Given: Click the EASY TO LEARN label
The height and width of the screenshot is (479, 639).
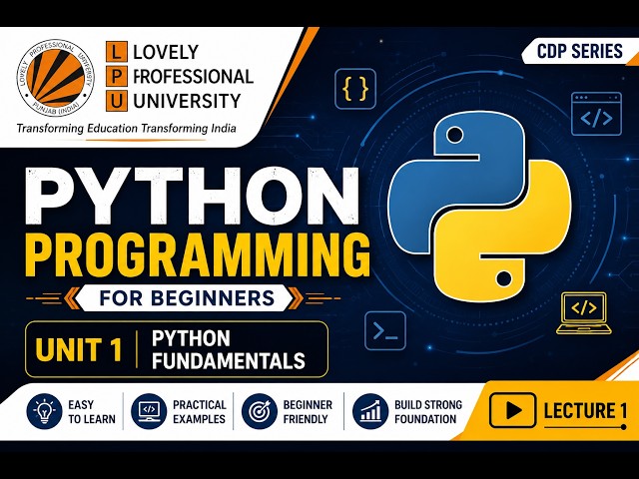Looking at the screenshot, I should pos(92,412).
